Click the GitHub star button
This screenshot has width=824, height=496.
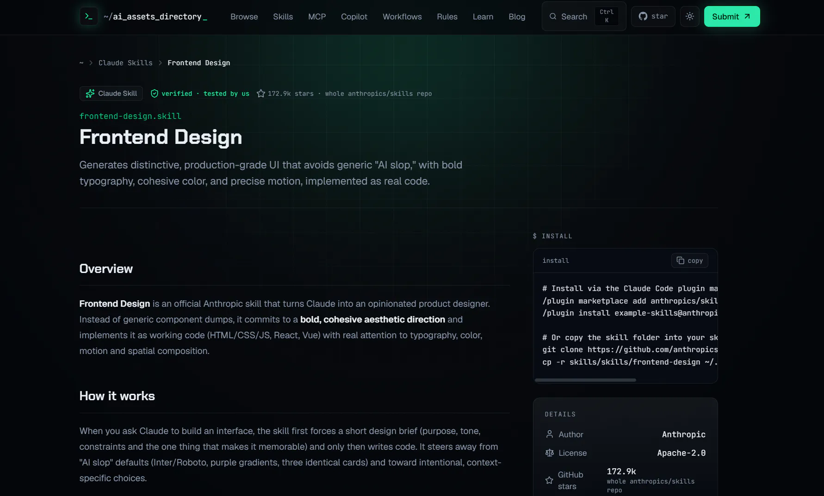coord(653,16)
